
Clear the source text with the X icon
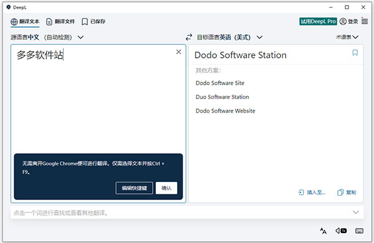[x=178, y=52]
